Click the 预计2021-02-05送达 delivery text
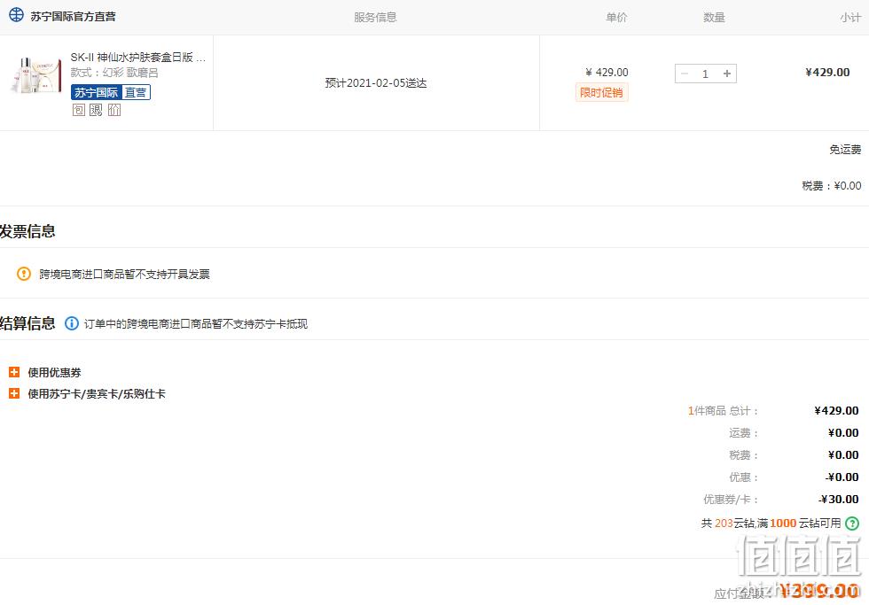869x605 pixels. tap(376, 83)
